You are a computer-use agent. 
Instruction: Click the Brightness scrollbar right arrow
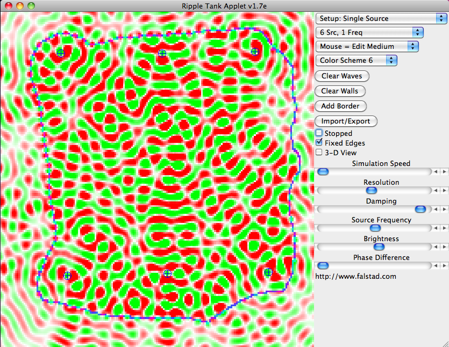[x=444, y=247]
